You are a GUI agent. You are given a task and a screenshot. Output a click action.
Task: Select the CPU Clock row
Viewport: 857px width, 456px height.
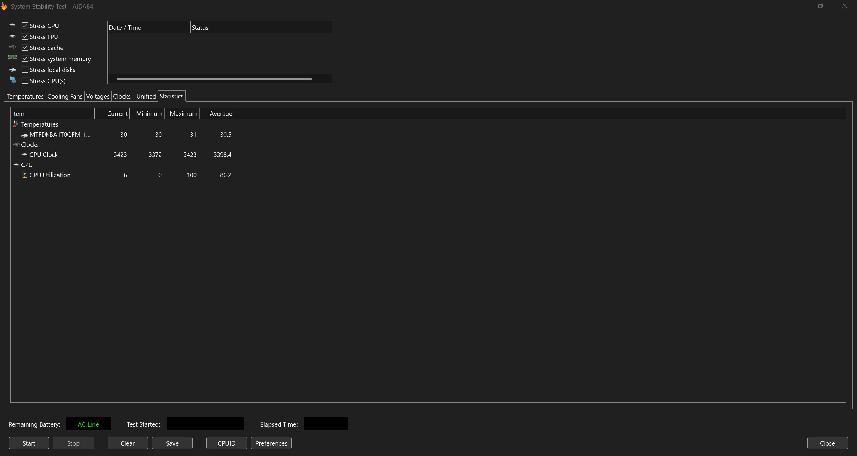point(122,155)
